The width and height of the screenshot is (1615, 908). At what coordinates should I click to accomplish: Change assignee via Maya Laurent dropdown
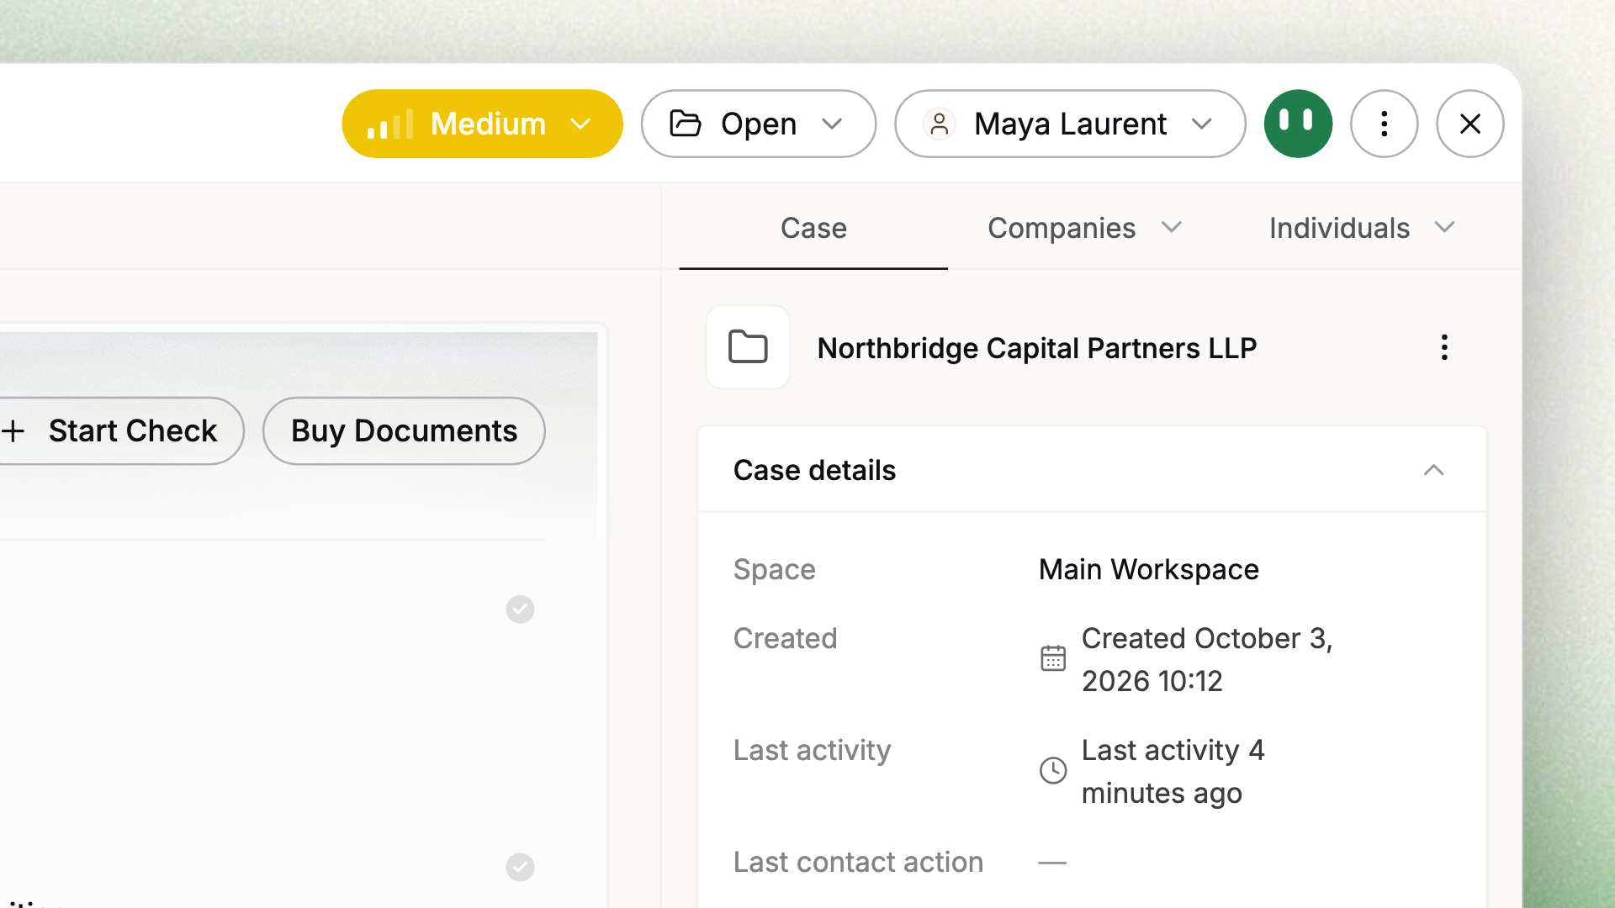(x=1070, y=124)
